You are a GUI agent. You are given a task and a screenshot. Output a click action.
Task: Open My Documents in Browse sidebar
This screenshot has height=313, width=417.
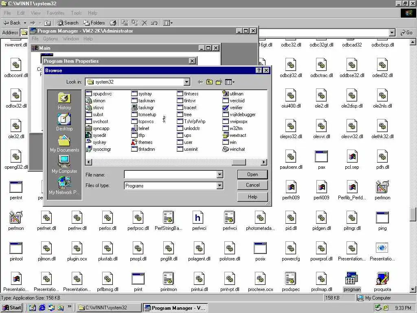pyautogui.click(x=64, y=143)
